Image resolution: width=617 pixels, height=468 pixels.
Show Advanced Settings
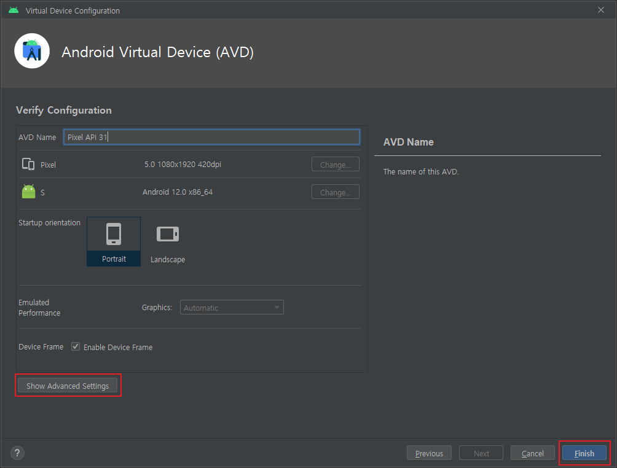pos(68,386)
